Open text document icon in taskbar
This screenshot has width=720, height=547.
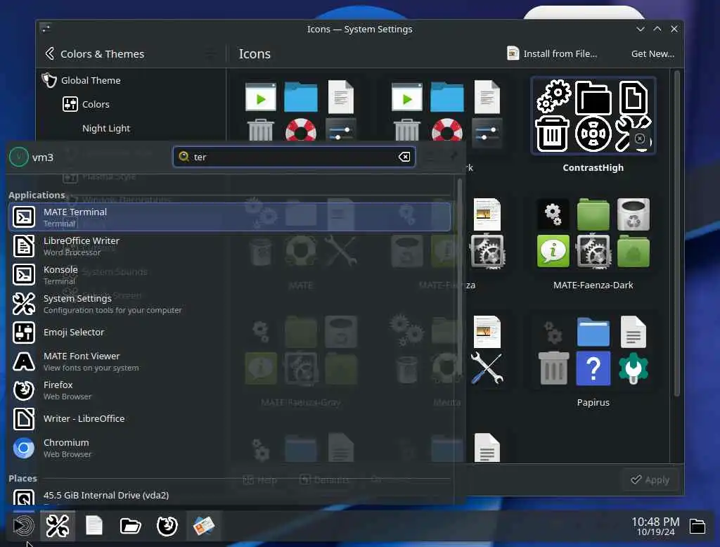[94, 526]
